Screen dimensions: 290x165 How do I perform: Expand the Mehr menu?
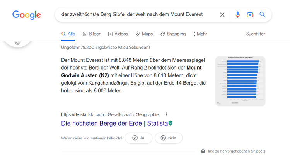(x=200, y=34)
